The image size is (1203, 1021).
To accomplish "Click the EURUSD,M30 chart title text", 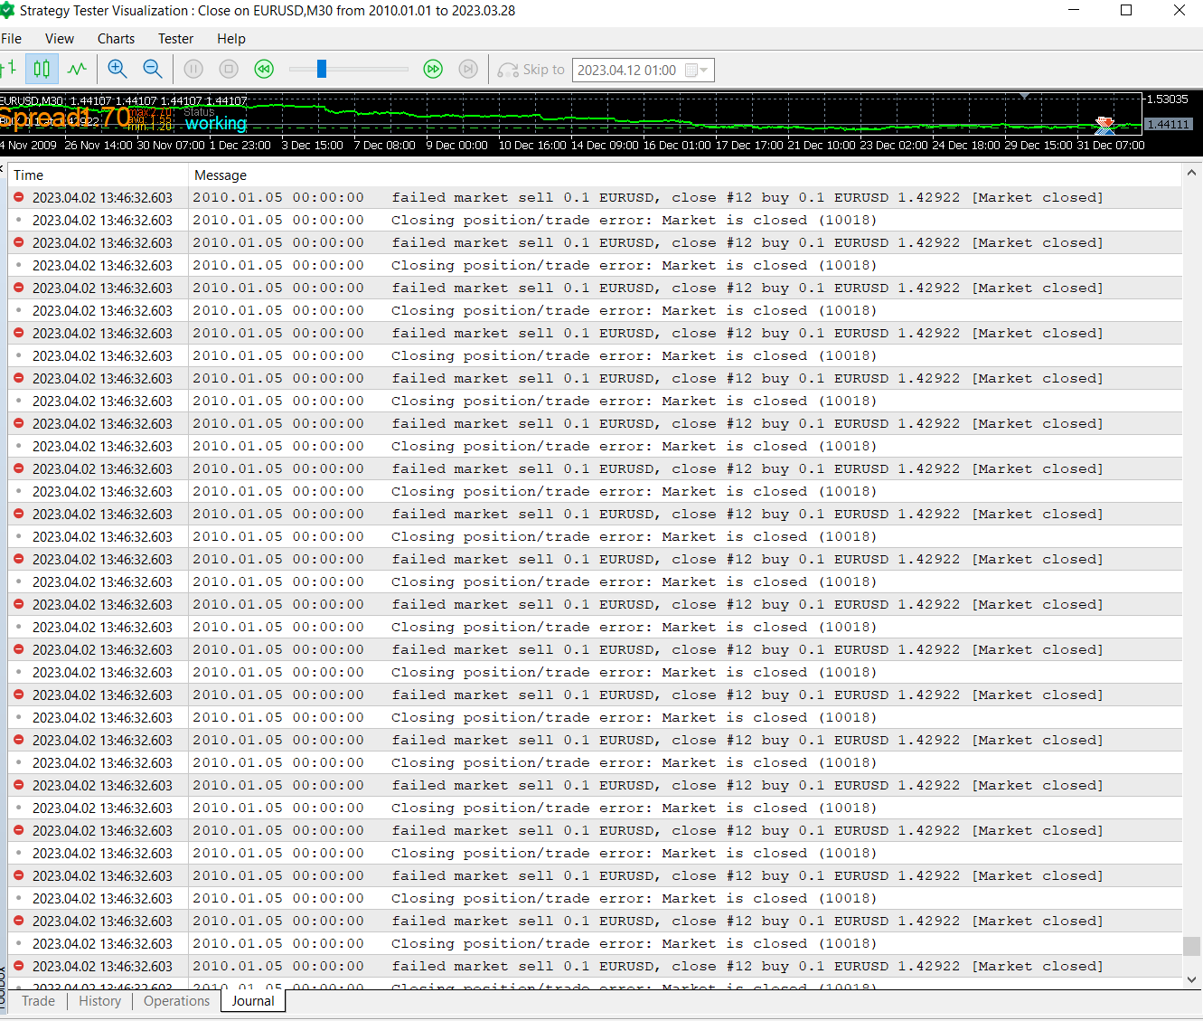I will tap(33, 100).
